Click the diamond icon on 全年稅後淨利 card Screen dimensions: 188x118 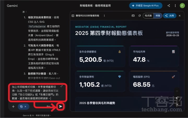pos(120,77)
